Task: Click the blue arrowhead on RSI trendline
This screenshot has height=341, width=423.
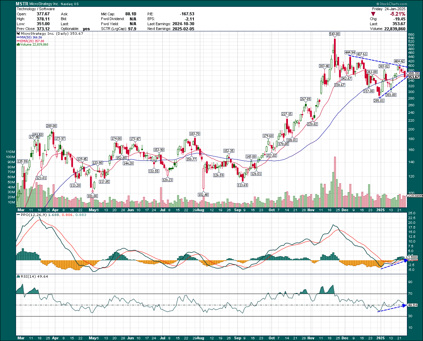Action: 405,305
